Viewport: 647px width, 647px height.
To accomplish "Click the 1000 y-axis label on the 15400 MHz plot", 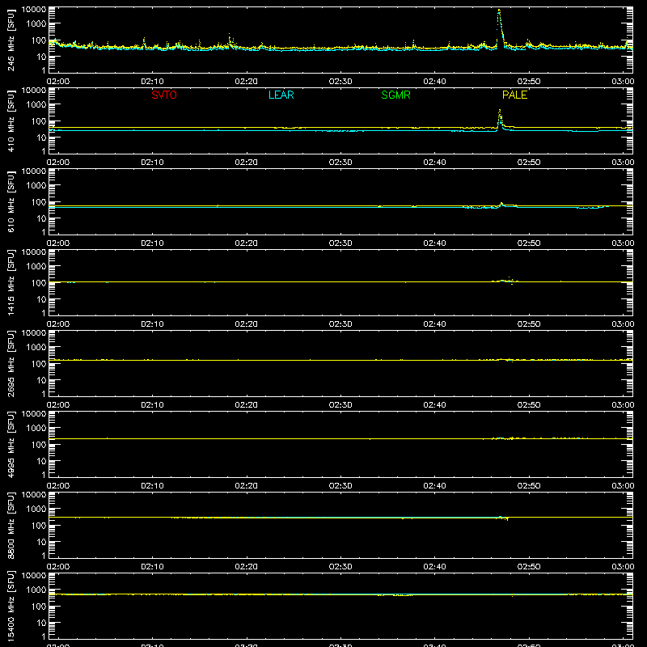I will point(36,590).
